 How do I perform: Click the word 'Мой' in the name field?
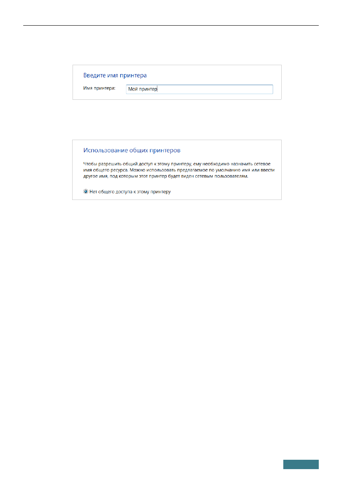tap(132, 90)
